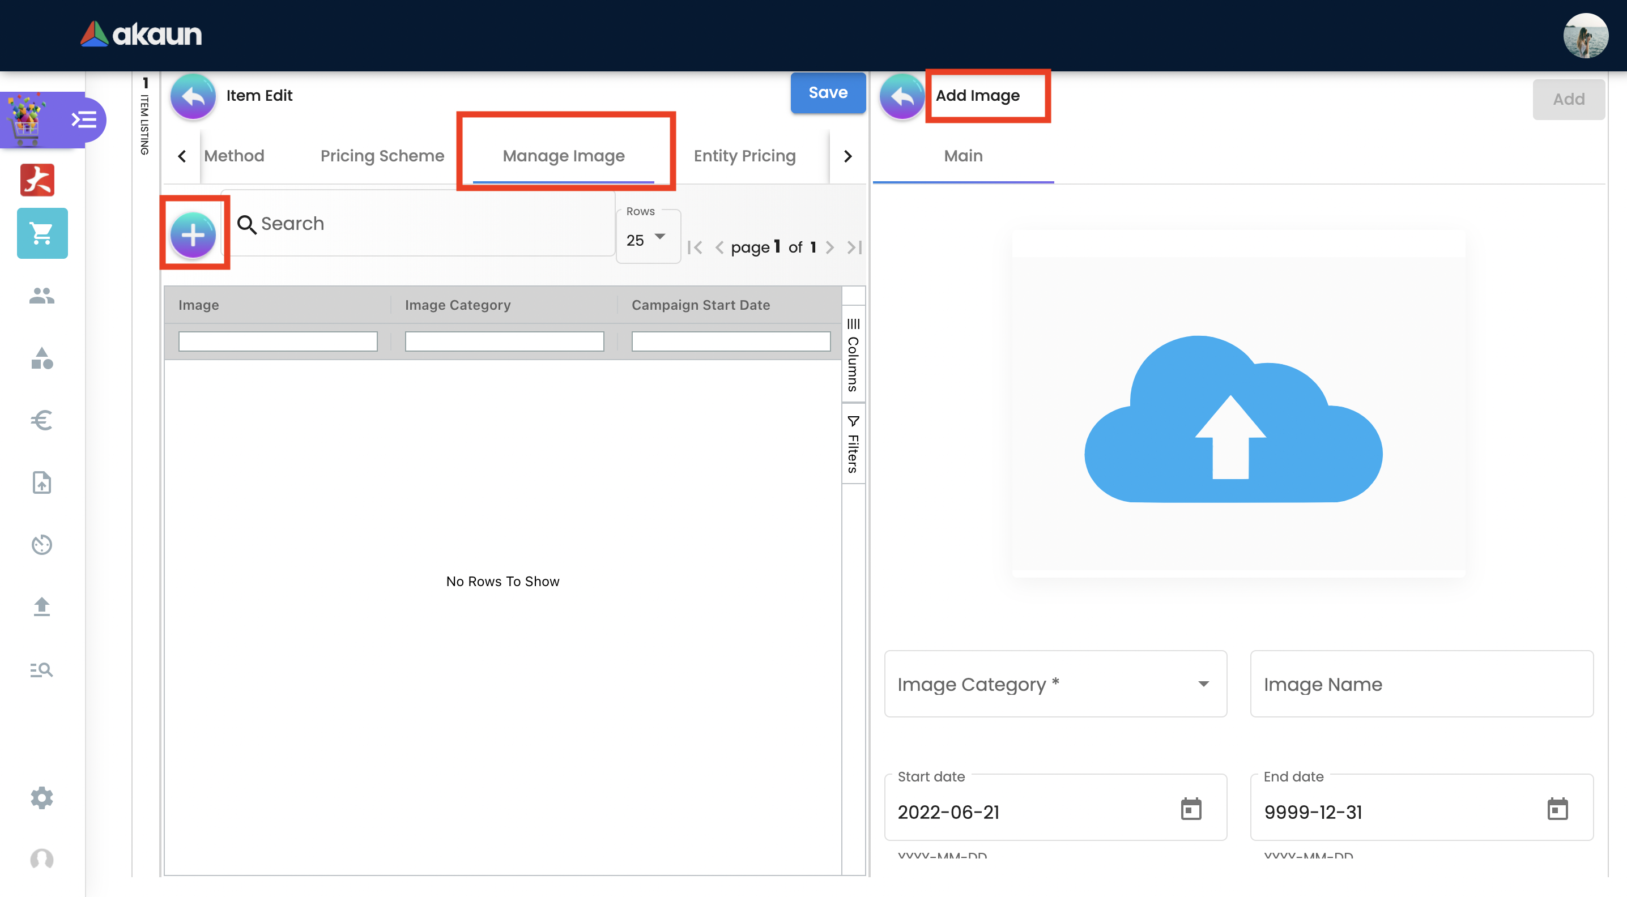The height and width of the screenshot is (897, 1627).
Task: Click the Item Edit back arrow
Action: click(x=193, y=97)
